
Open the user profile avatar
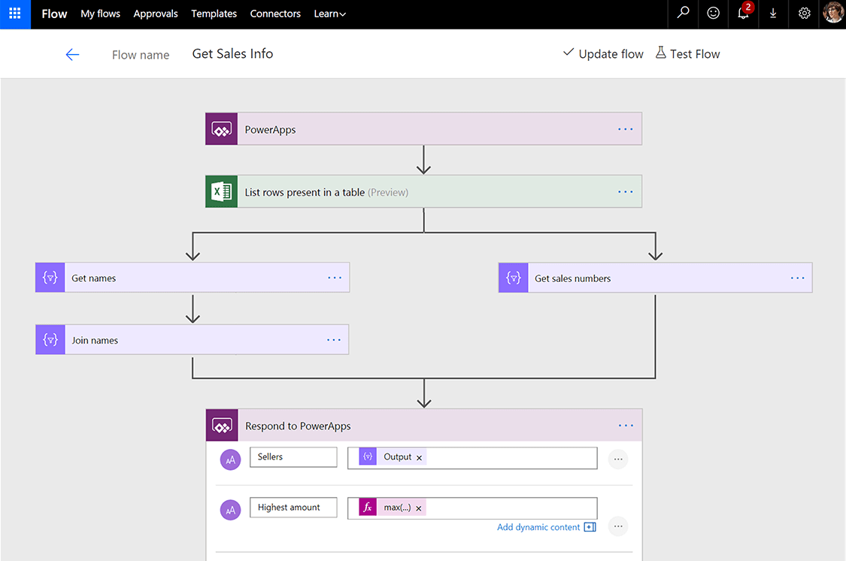(x=833, y=13)
